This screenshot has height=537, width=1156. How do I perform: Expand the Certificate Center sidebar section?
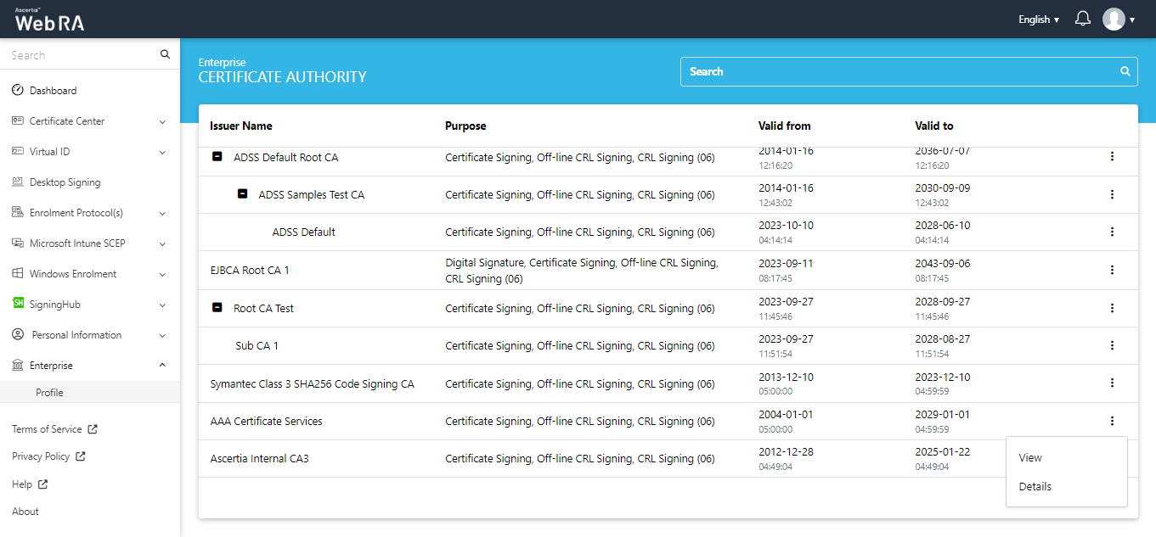[162, 121]
